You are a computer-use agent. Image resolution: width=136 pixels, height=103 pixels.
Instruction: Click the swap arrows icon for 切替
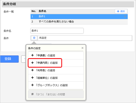pyautogui.click(x=32, y=94)
